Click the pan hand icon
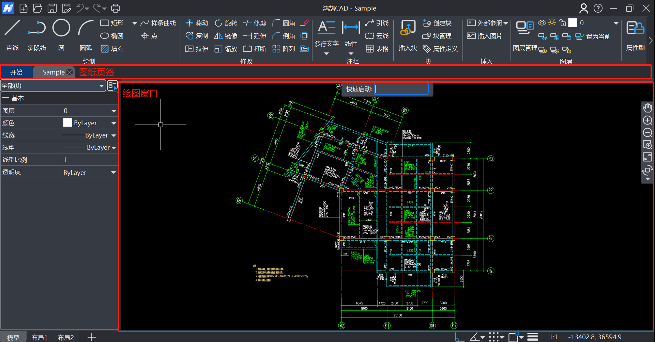This screenshot has height=342, width=655. click(647, 108)
